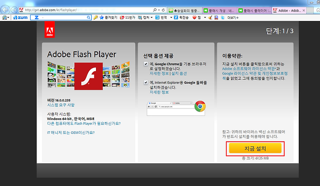Open the 11번가 shortcut
This screenshot has width=320, height=186.
click(128, 18)
